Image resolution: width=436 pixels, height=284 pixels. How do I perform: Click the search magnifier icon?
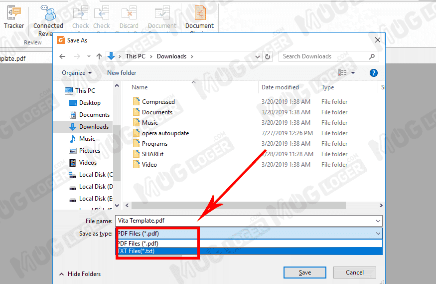(372, 56)
